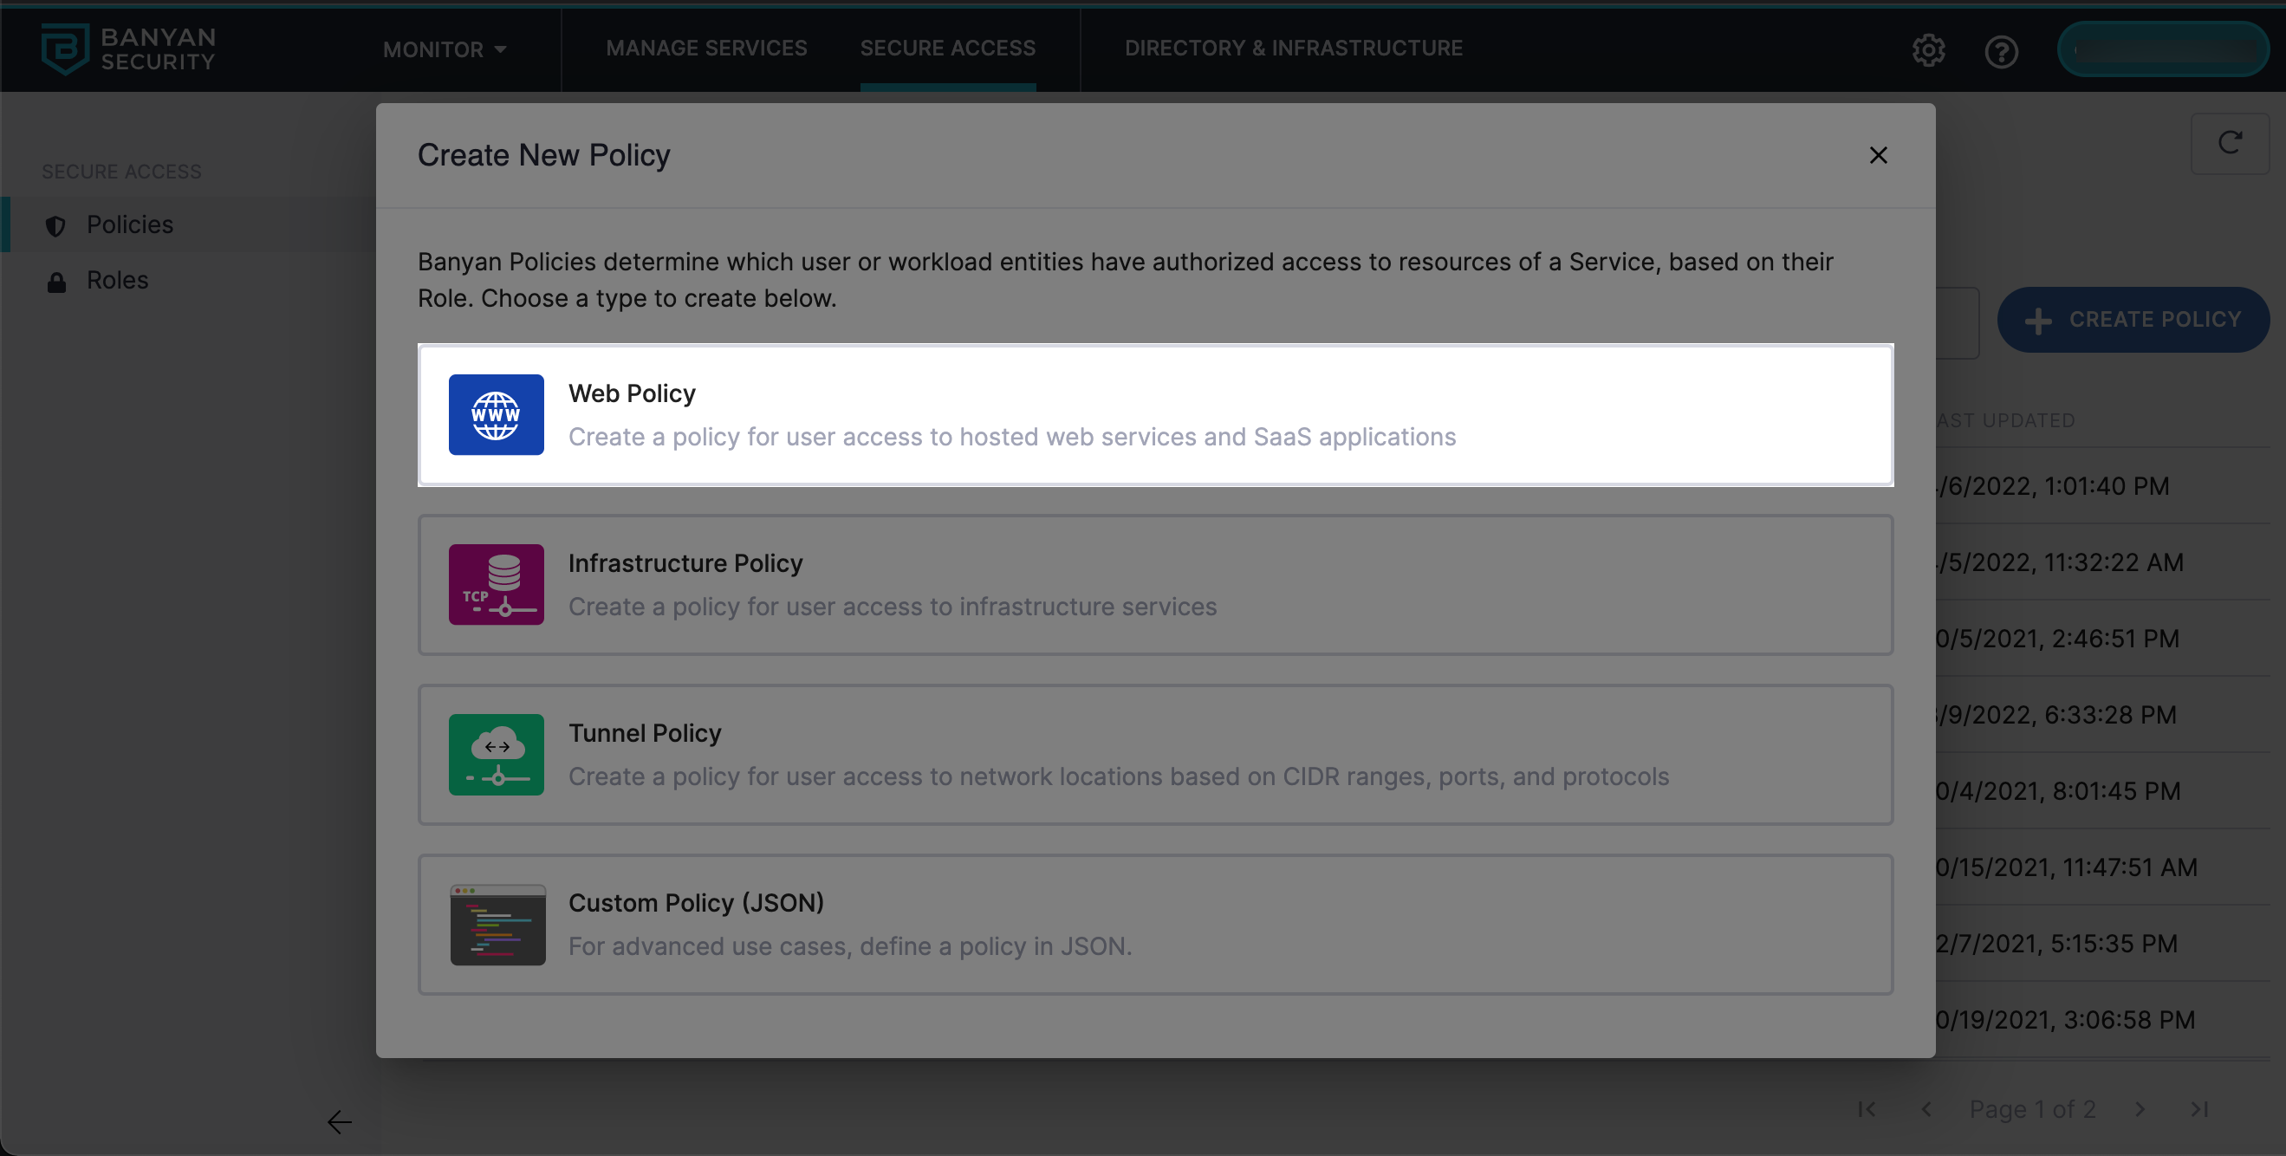2286x1156 pixels.
Task: Open the settings gear icon
Action: [1927, 50]
